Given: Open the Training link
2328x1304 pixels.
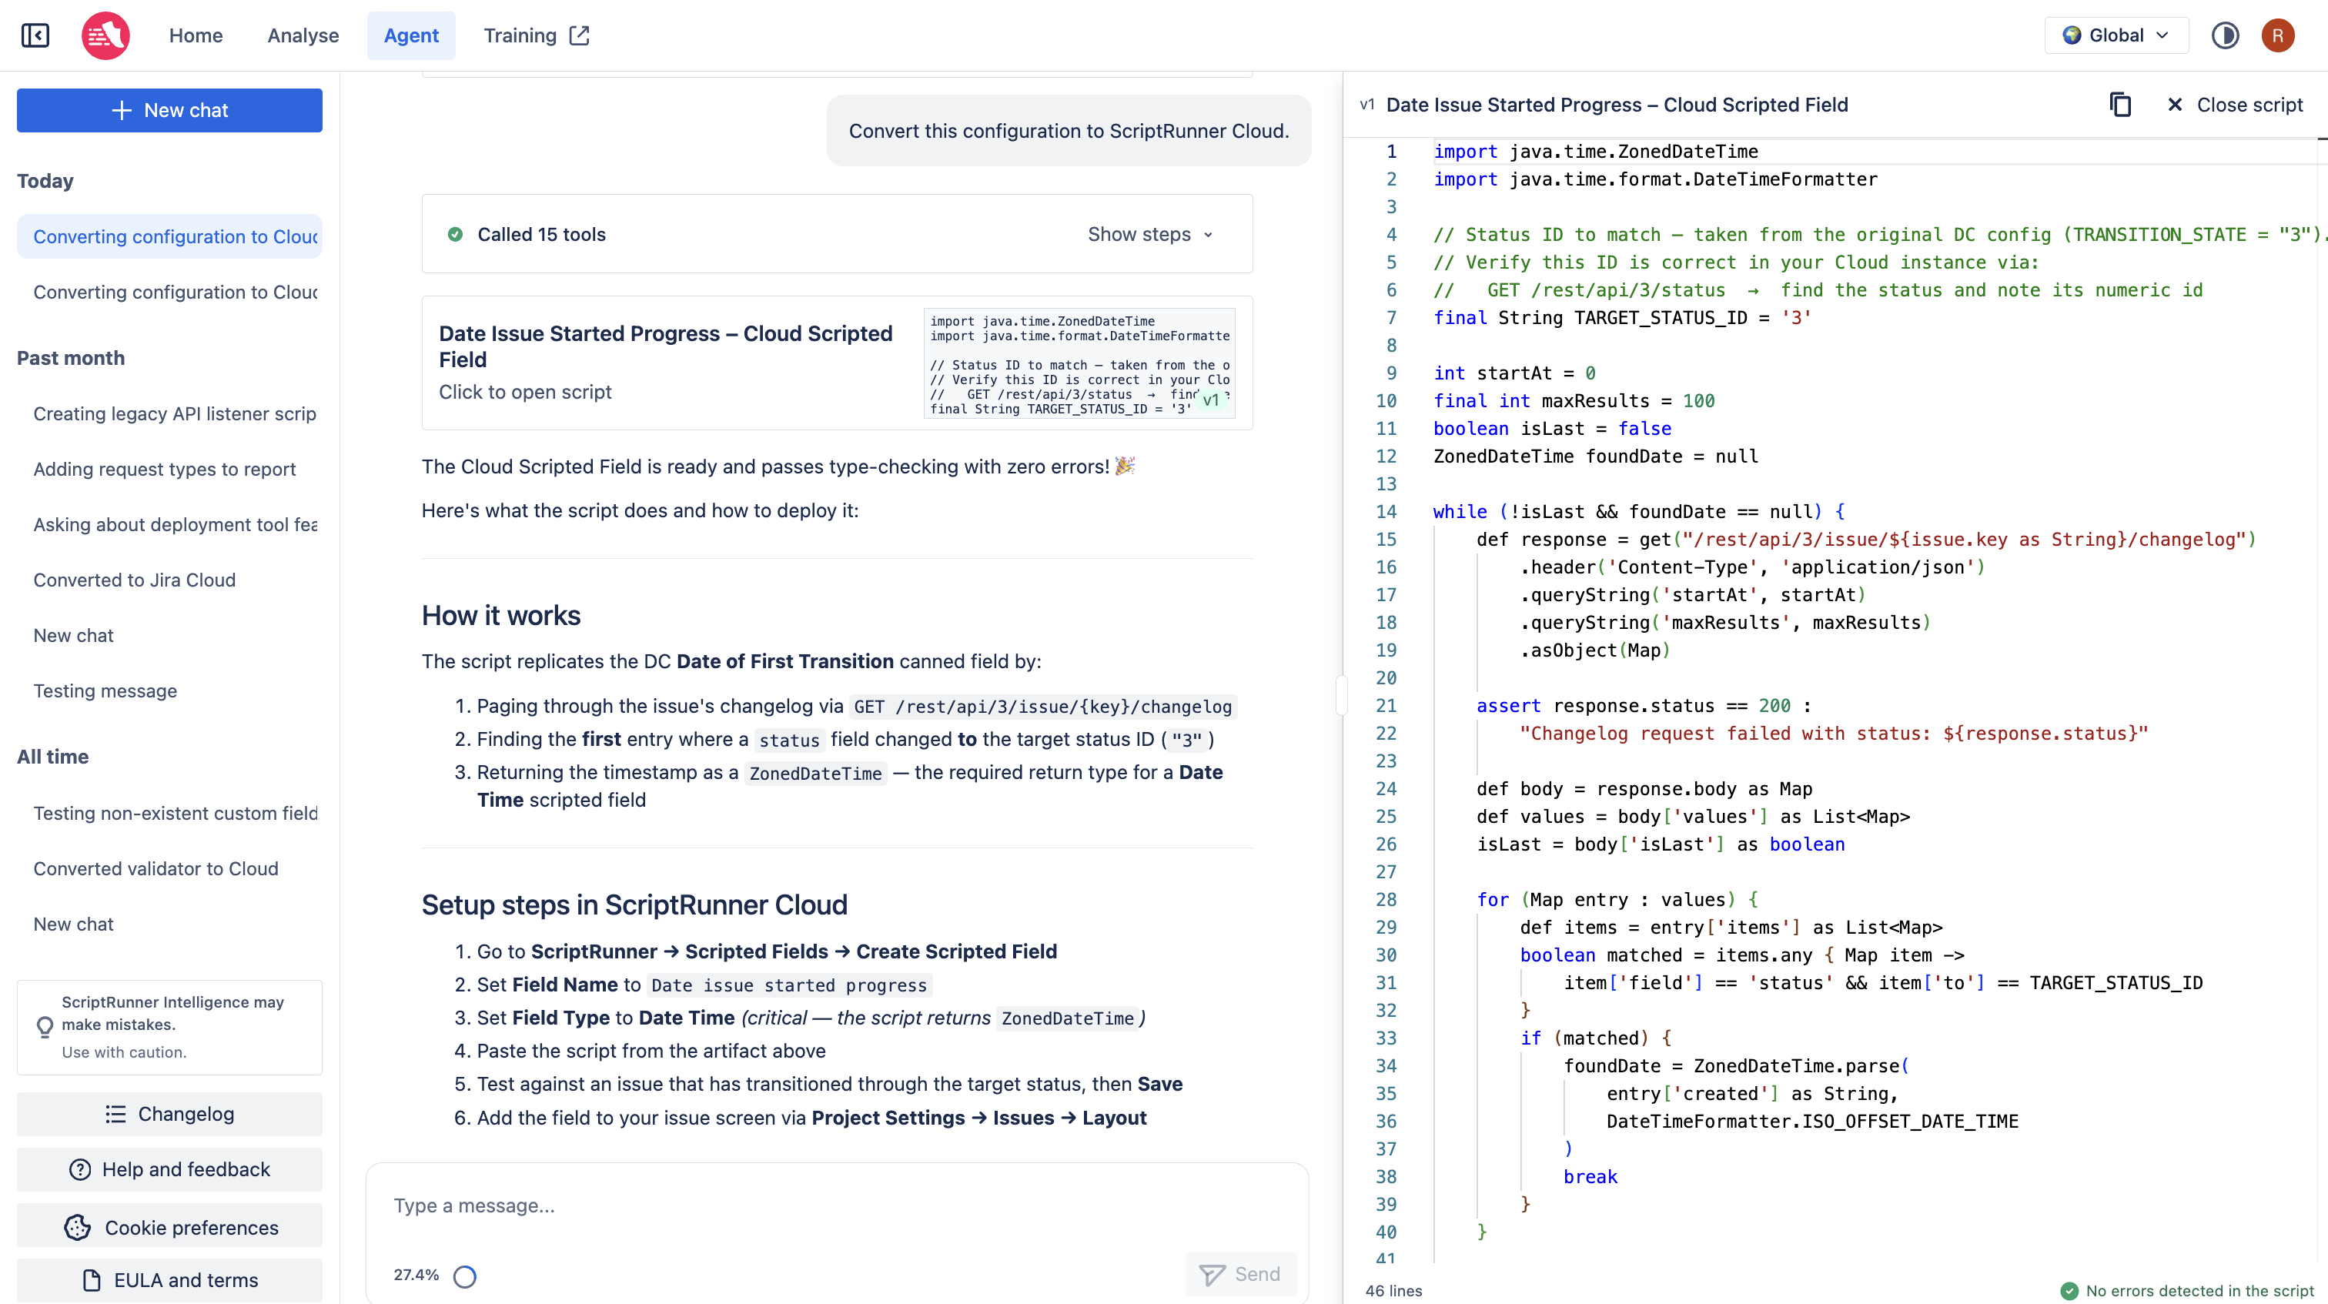Looking at the screenshot, I should point(536,35).
